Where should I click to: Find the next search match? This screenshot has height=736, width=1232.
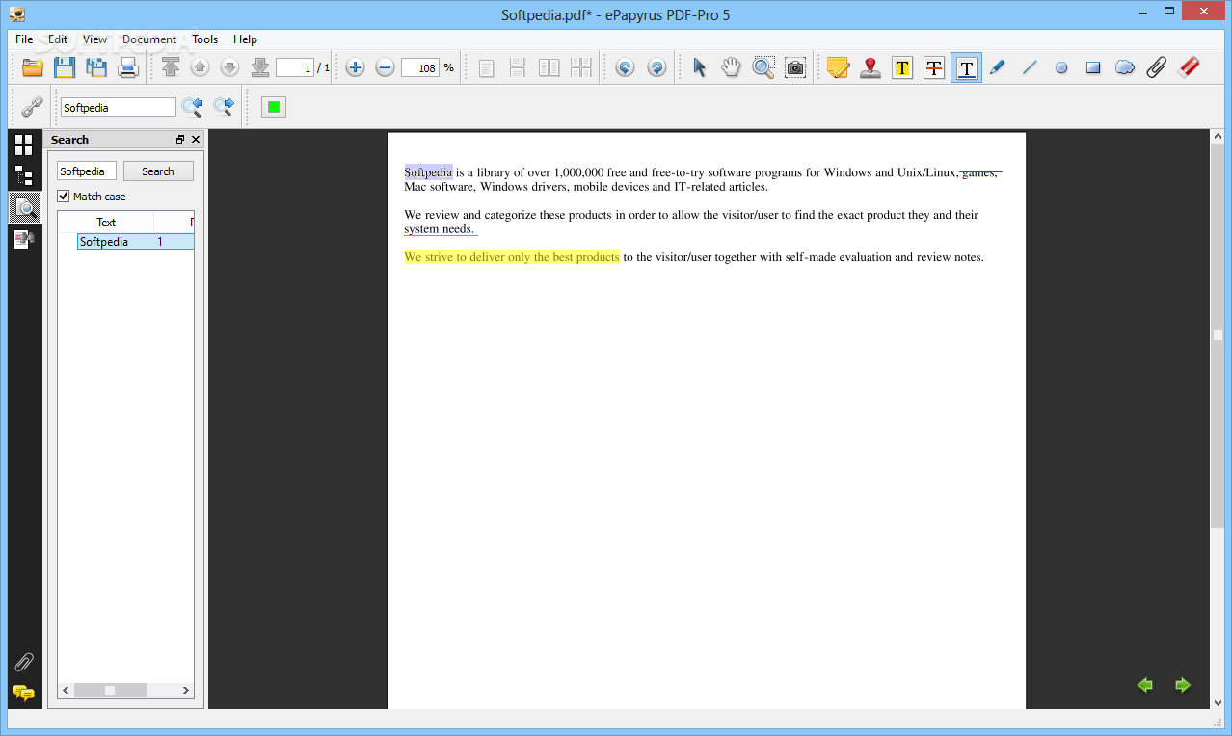tap(224, 106)
